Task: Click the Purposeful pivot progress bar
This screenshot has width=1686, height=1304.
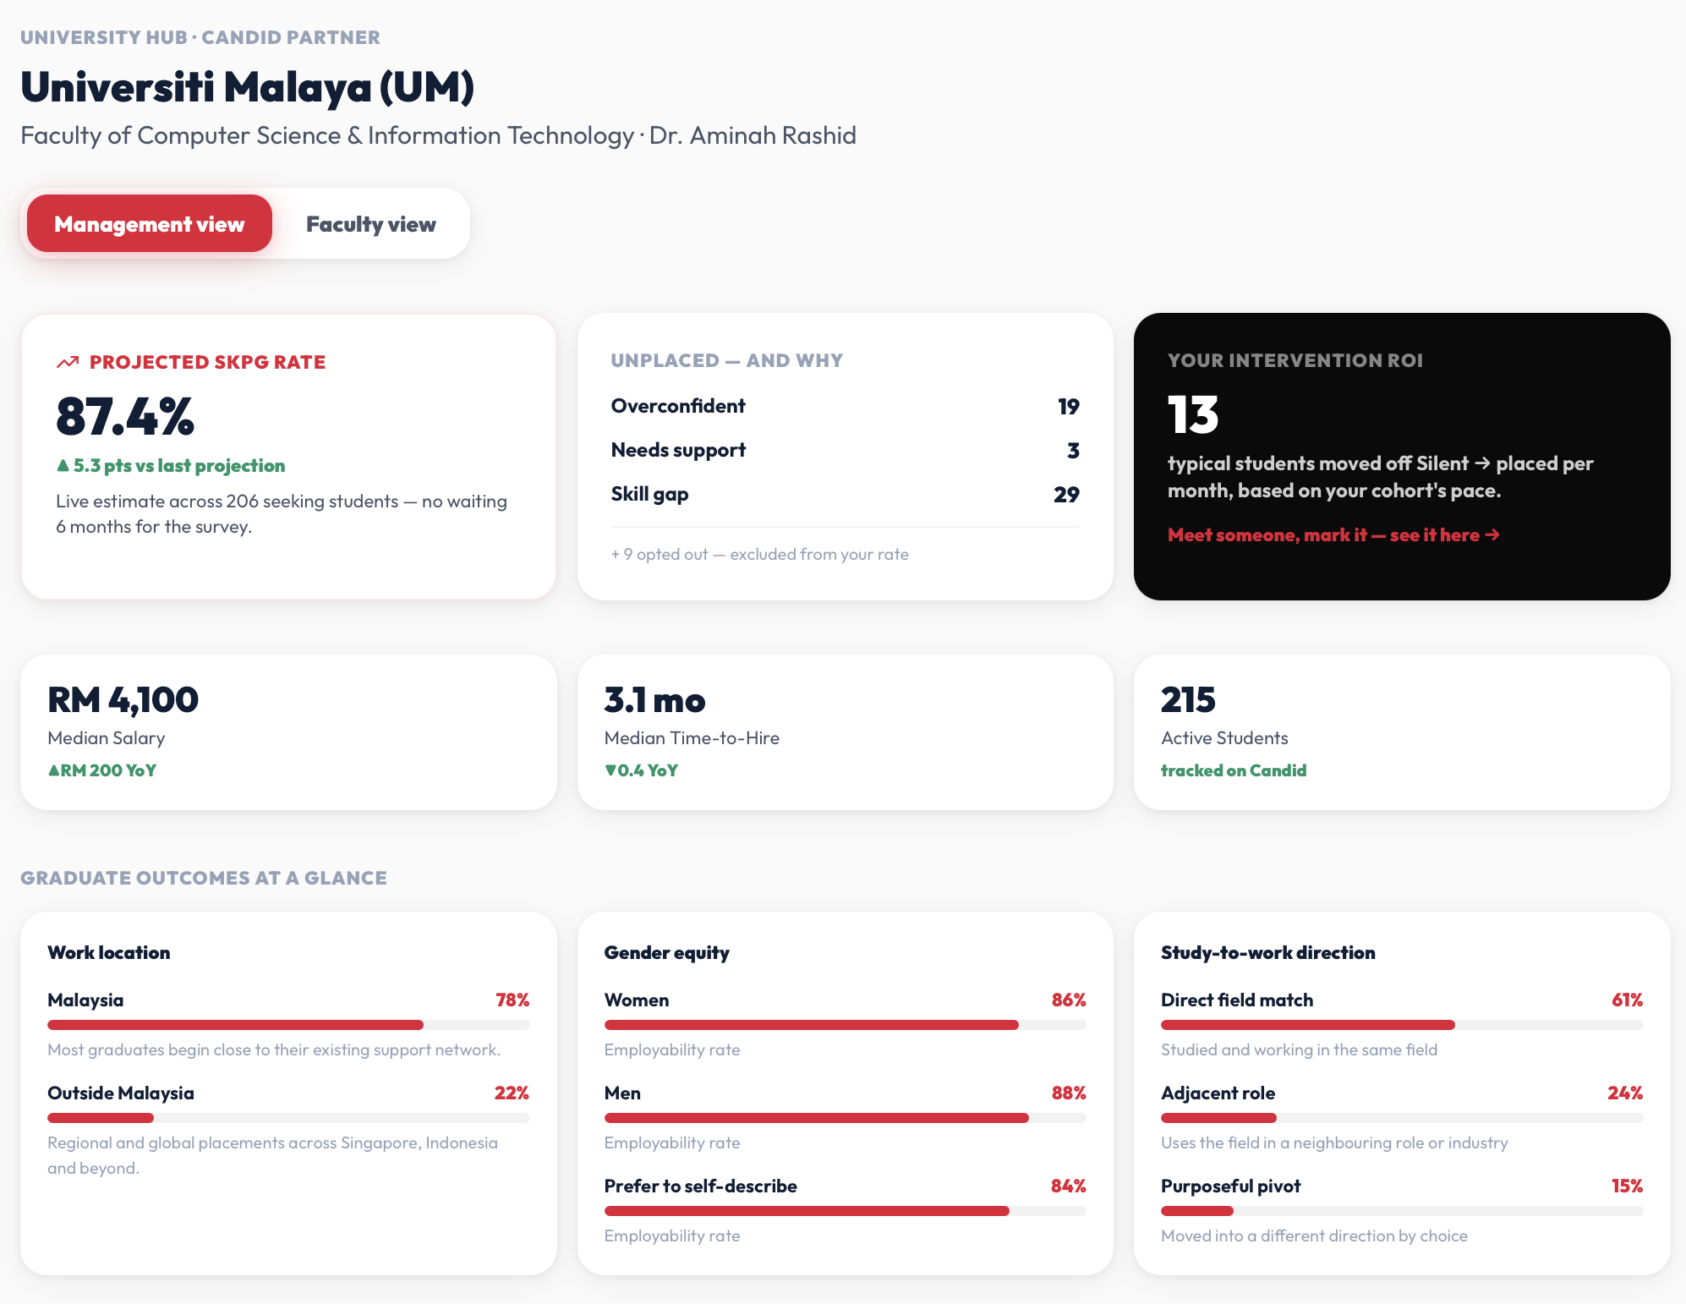Action: (x=1402, y=1211)
